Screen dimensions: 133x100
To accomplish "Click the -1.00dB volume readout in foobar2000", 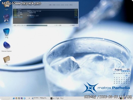I will pos(72,25).
